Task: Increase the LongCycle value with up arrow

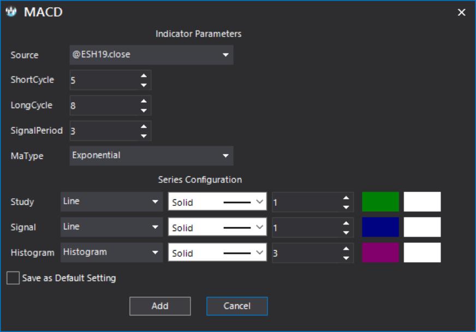Action: pos(144,101)
